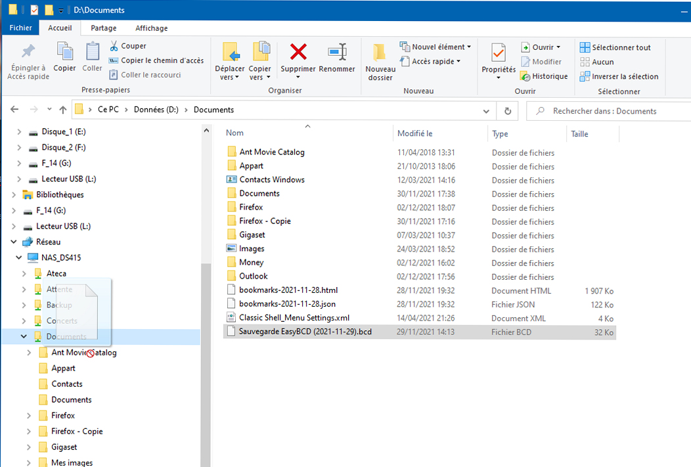This screenshot has height=467, width=691.
Task: Go up one folder level arrow
Action: (63, 110)
